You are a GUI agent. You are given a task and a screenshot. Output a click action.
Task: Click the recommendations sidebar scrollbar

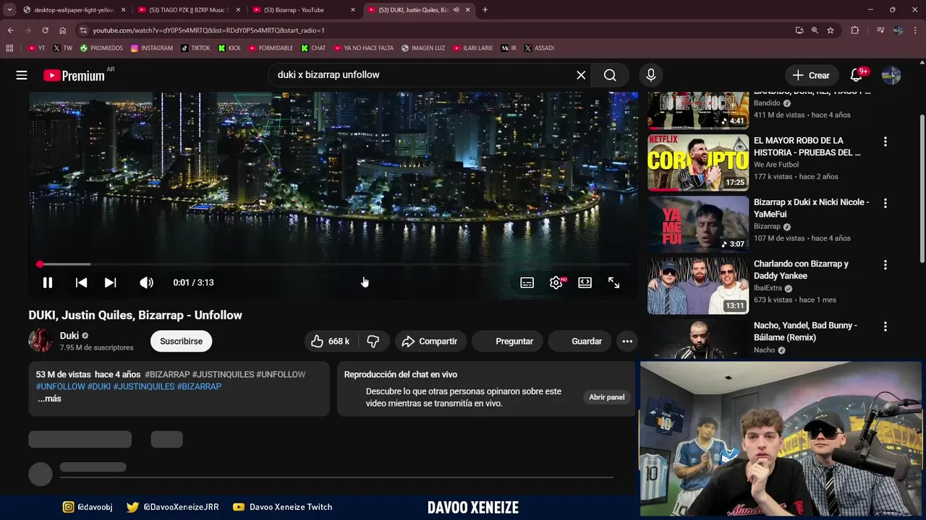pyautogui.click(x=922, y=188)
